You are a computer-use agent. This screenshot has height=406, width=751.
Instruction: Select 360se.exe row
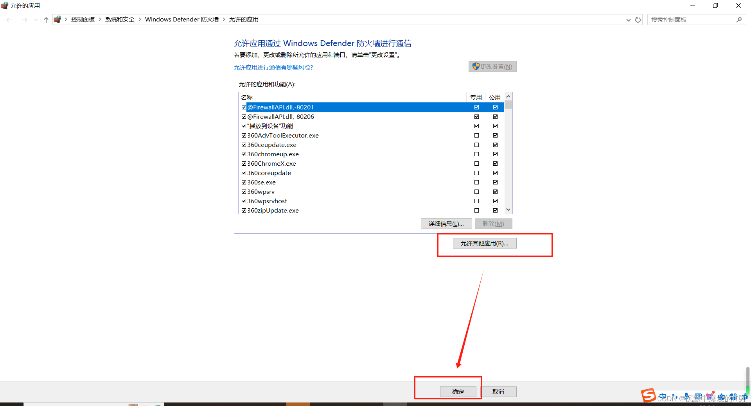pyautogui.click(x=372, y=182)
